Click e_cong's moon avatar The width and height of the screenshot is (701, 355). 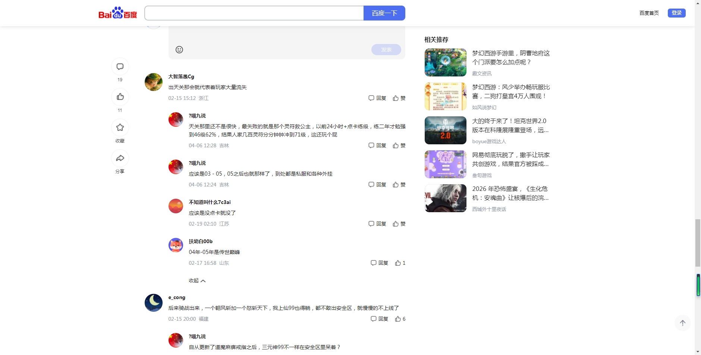click(154, 303)
